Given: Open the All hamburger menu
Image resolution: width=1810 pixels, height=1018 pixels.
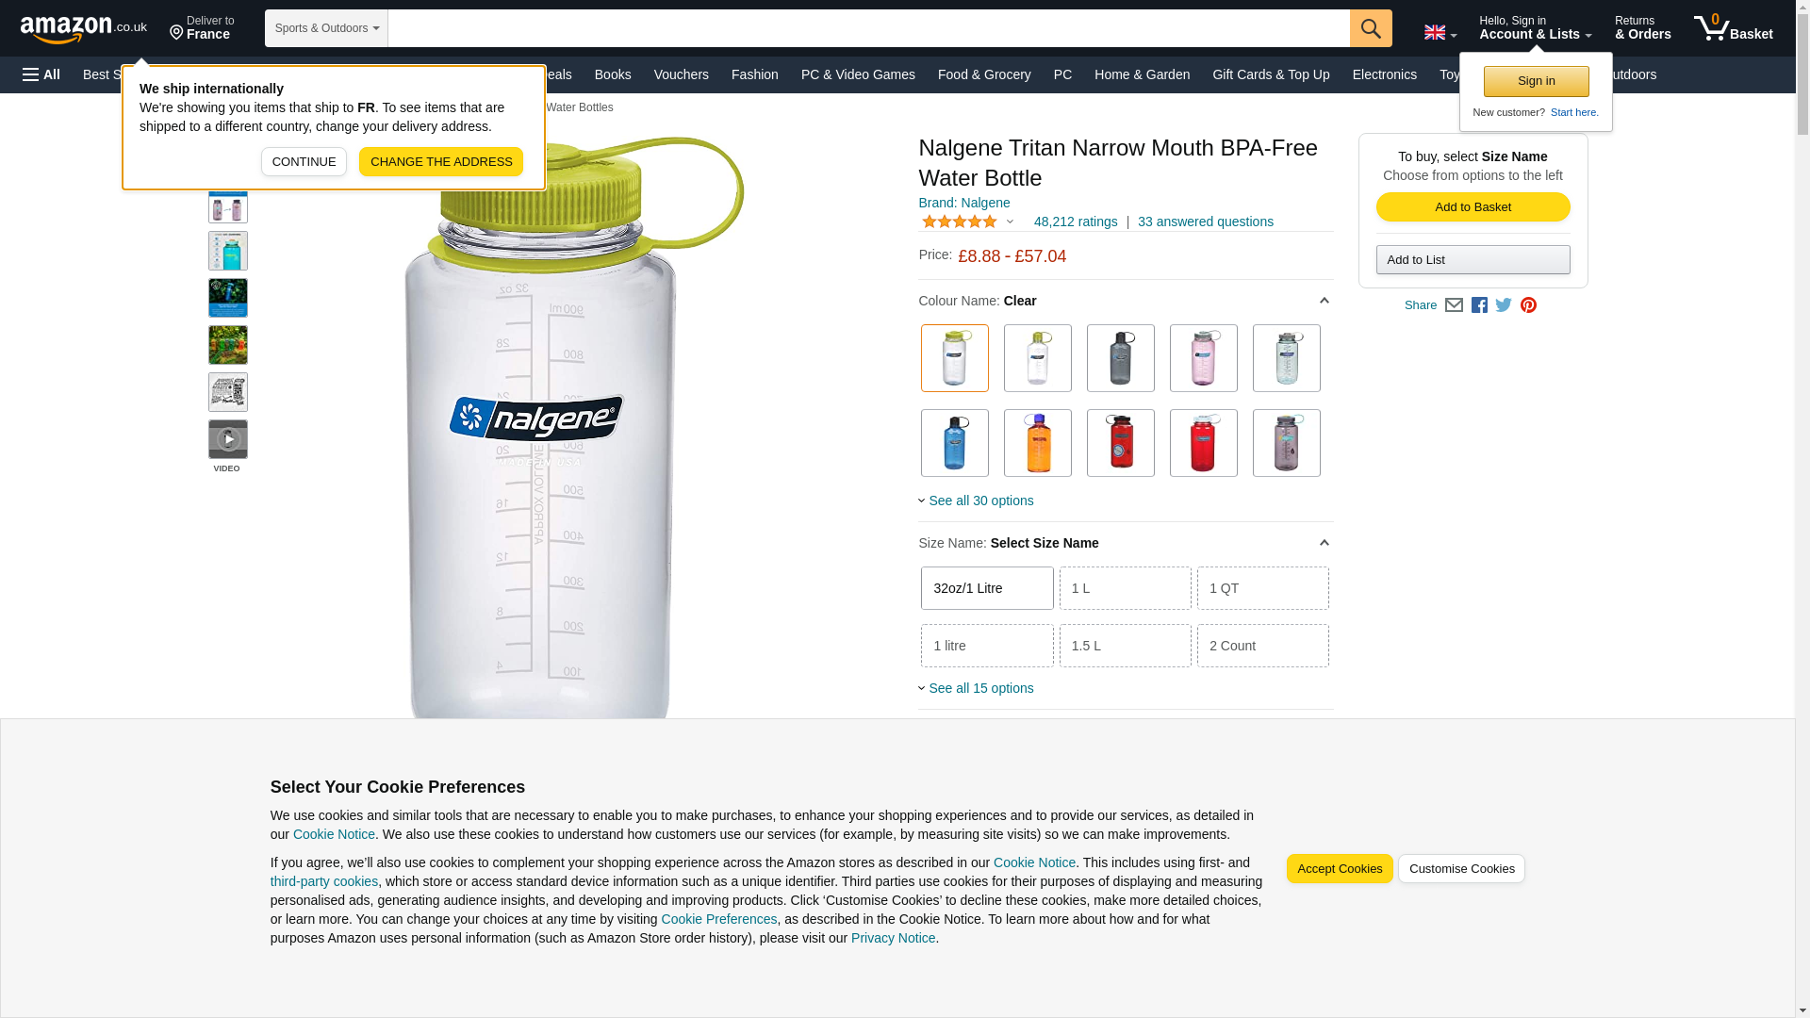Looking at the screenshot, I should pyautogui.click(x=41, y=74).
